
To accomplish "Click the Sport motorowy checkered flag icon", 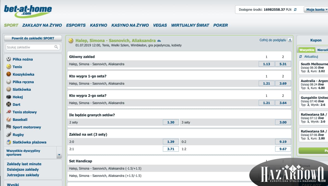I will click(9, 127).
